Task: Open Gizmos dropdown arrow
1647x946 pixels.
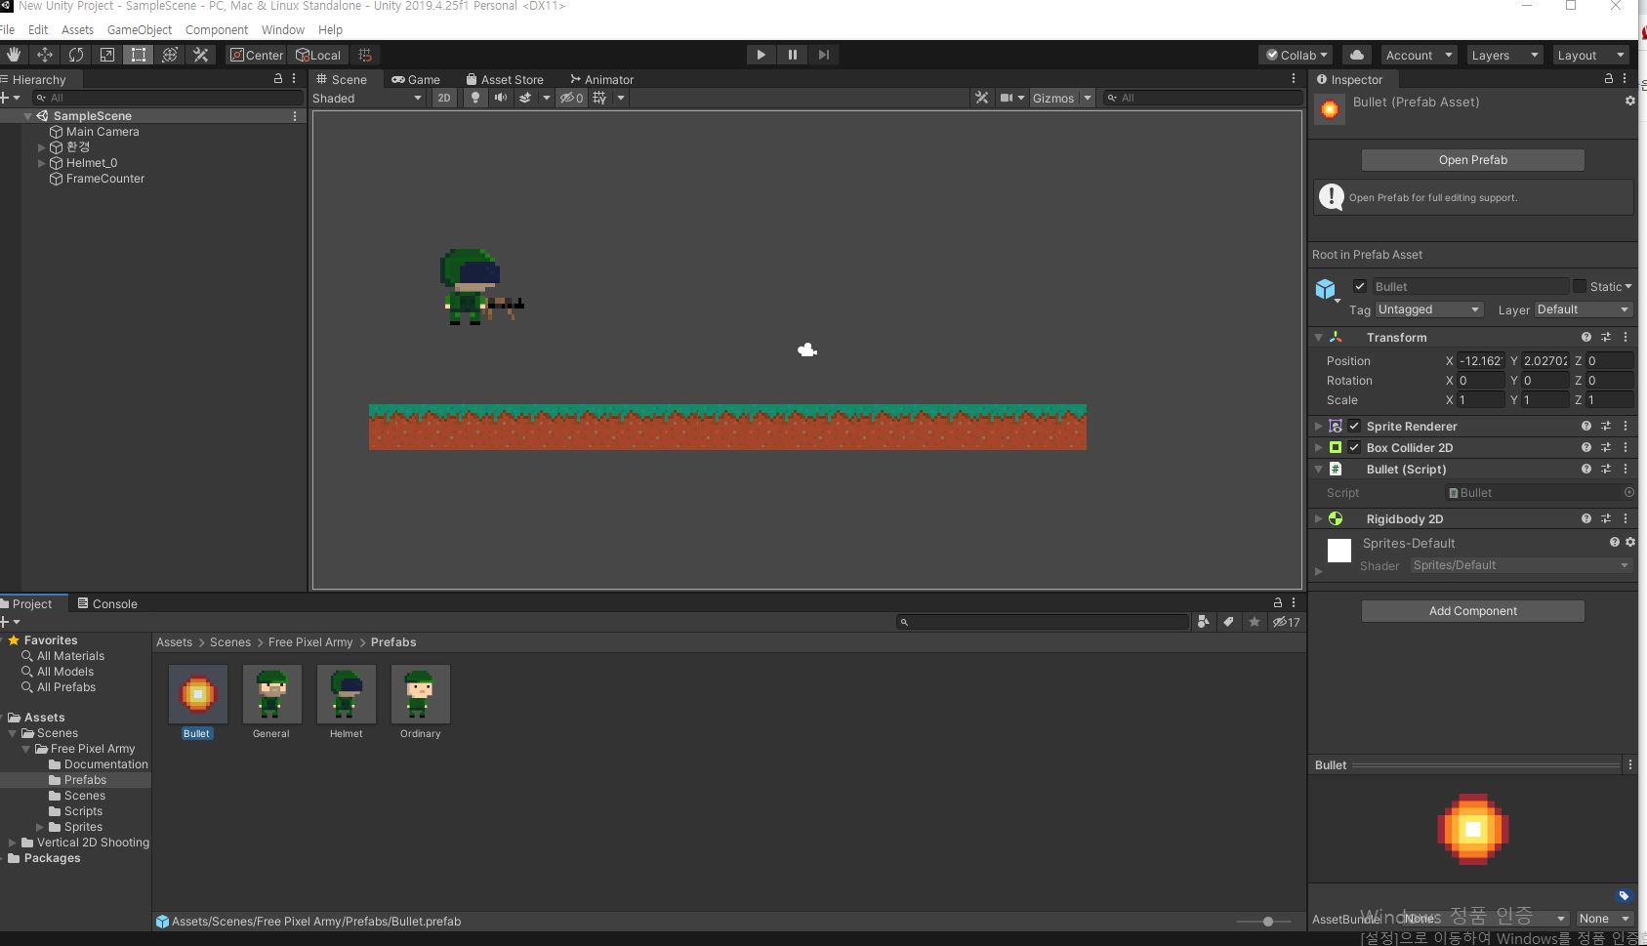Action: click(x=1087, y=98)
